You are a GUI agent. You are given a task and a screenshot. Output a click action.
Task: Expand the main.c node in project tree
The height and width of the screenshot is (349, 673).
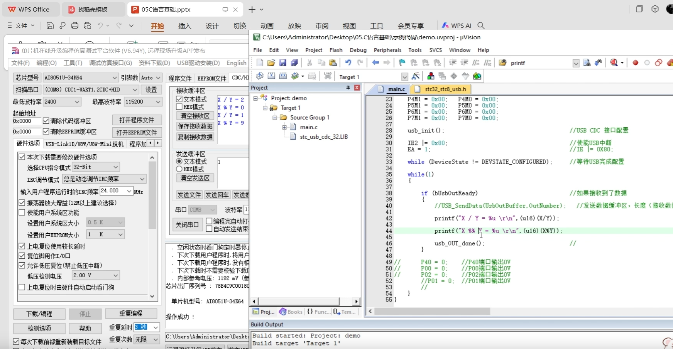click(284, 127)
